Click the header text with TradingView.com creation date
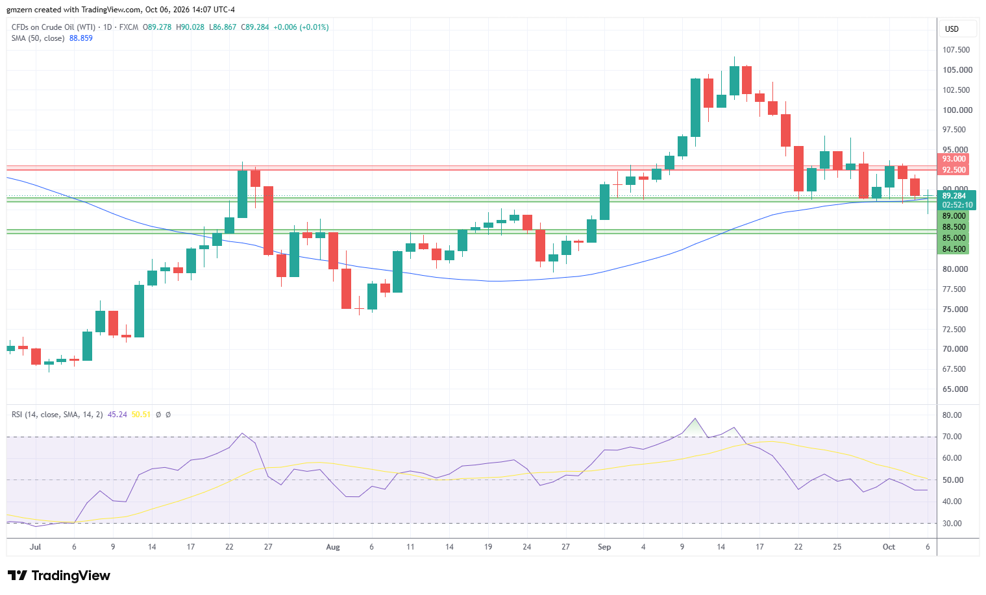 [121, 10]
